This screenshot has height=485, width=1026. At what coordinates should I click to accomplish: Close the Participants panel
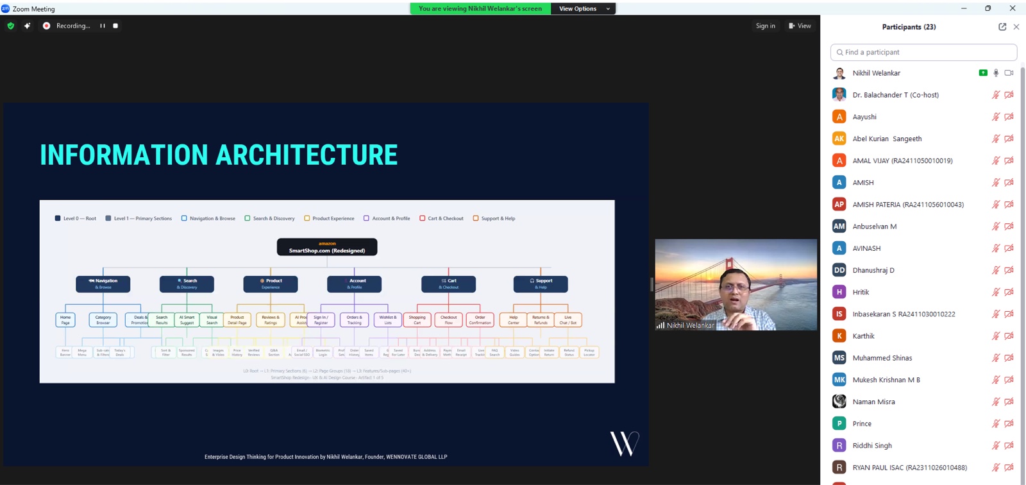(x=1016, y=27)
